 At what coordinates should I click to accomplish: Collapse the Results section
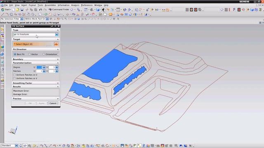click(x=58, y=87)
